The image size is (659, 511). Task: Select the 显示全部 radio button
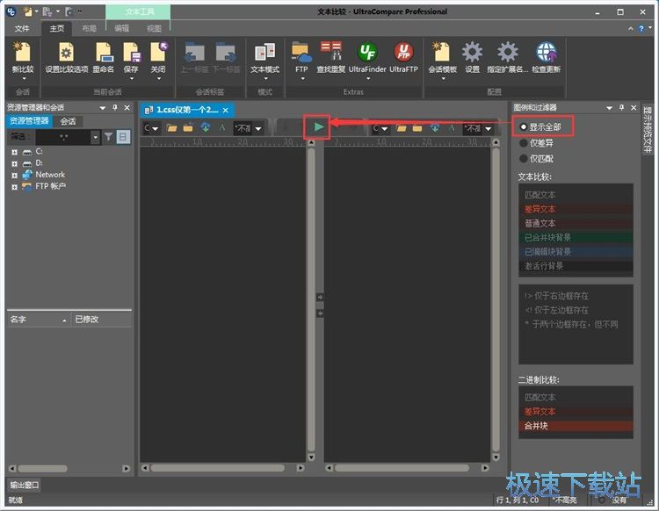pos(524,127)
